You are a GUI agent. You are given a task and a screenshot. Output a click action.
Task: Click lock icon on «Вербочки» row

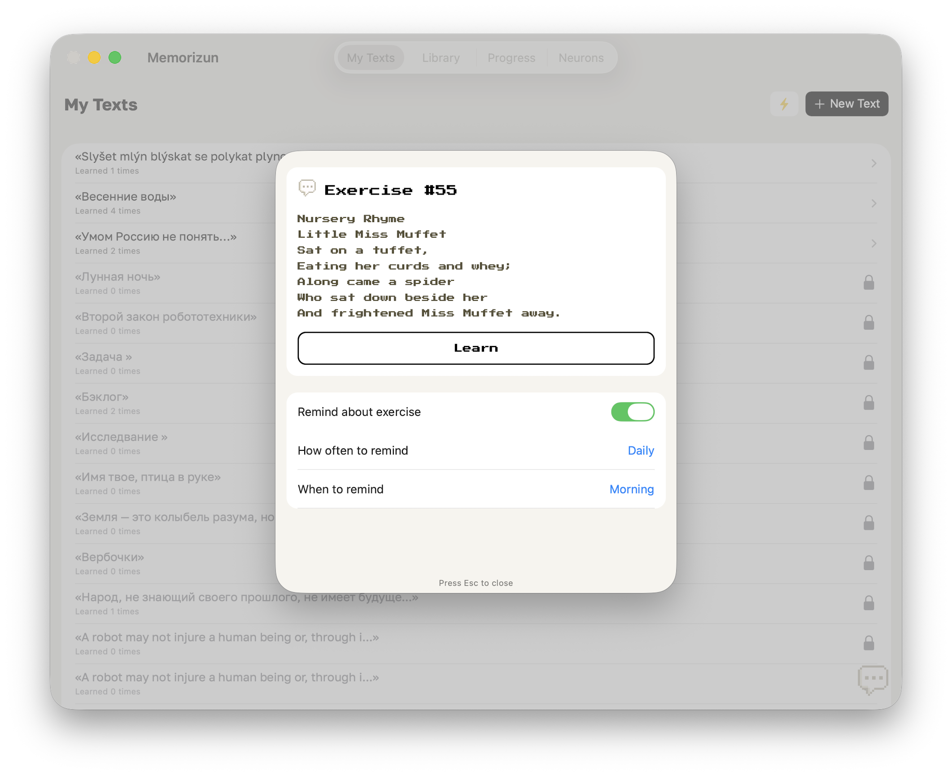pos(869,563)
